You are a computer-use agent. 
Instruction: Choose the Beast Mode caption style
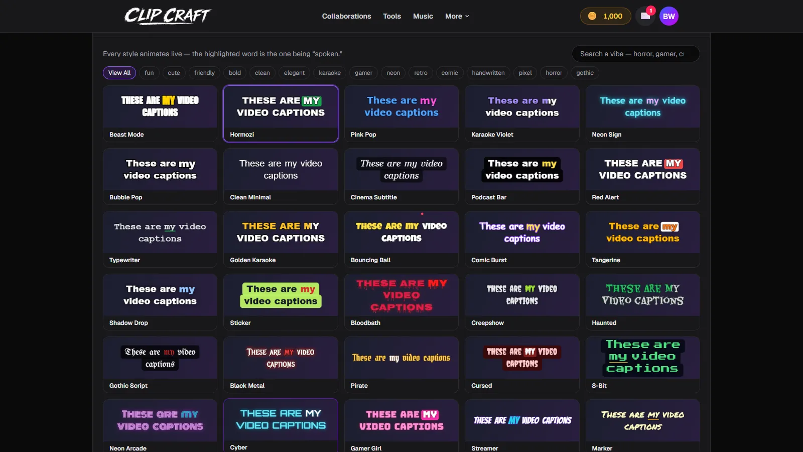point(160,114)
